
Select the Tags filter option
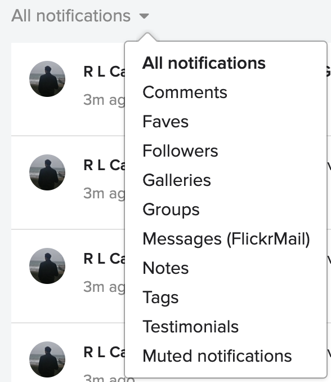click(160, 297)
